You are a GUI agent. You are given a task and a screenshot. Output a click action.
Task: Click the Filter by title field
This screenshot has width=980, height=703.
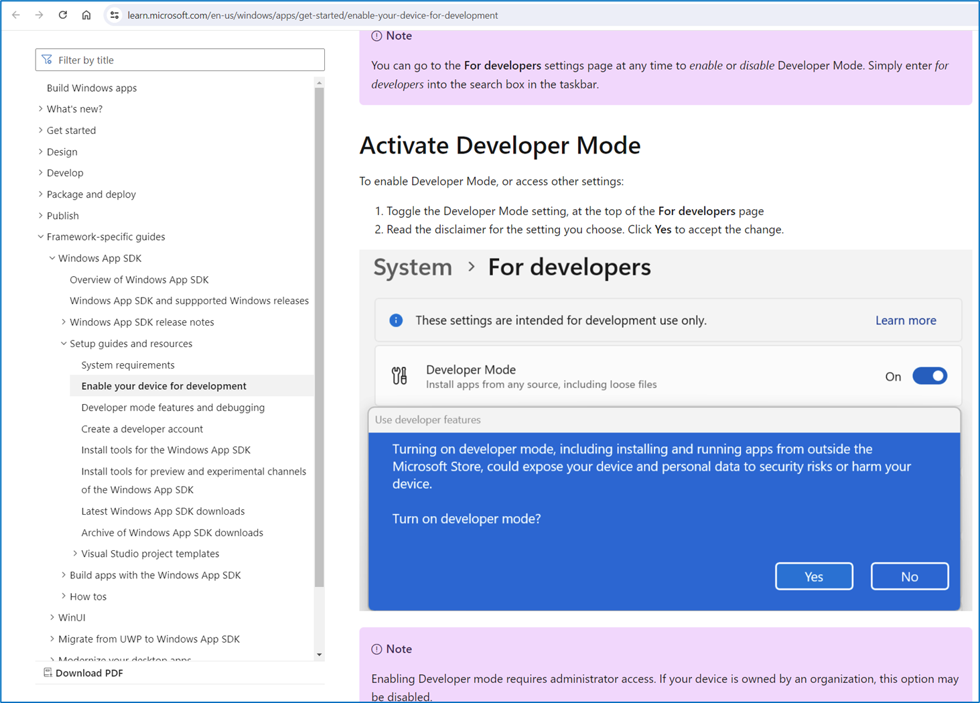(x=188, y=60)
